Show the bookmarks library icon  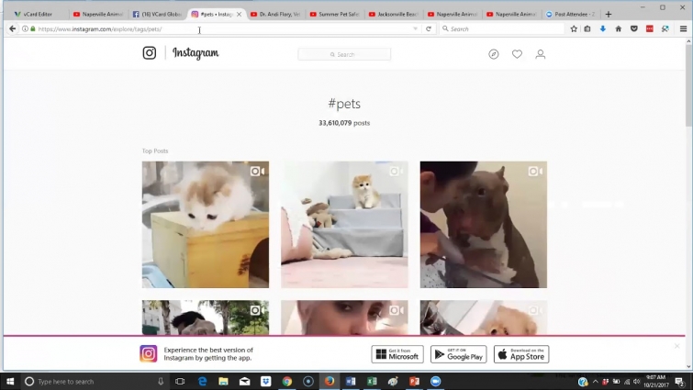(x=587, y=28)
